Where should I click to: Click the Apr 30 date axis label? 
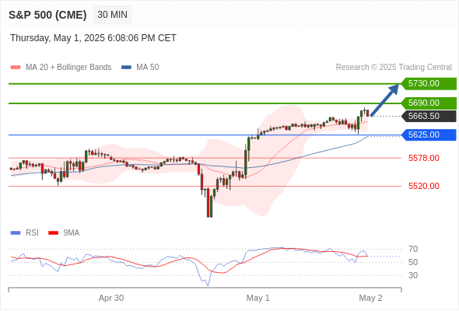point(111,298)
